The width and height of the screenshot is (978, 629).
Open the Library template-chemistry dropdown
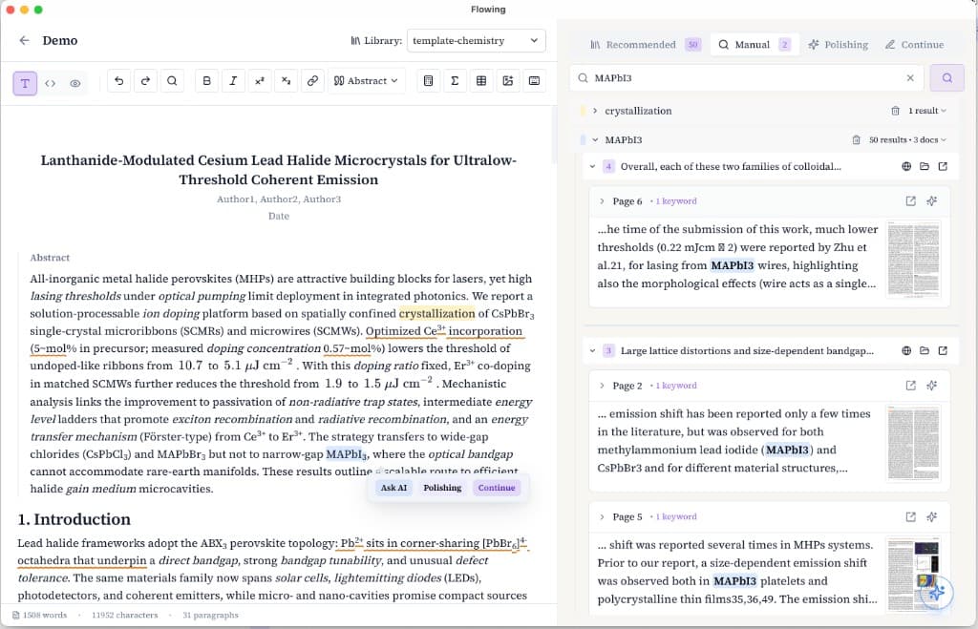(x=476, y=40)
